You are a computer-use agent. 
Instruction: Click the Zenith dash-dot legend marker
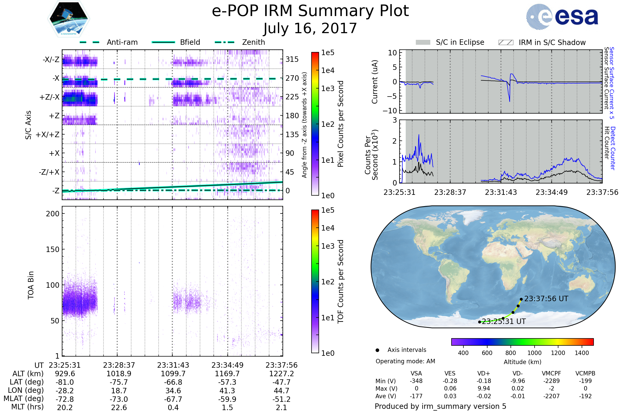[224, 42]
